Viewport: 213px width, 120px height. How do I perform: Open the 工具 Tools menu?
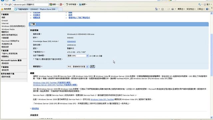201,9
